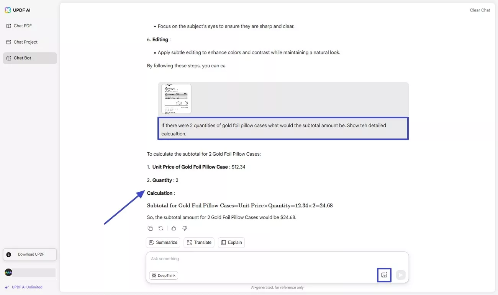Regenerate the AI response
The image size is (498, 295).
[161, 228]
